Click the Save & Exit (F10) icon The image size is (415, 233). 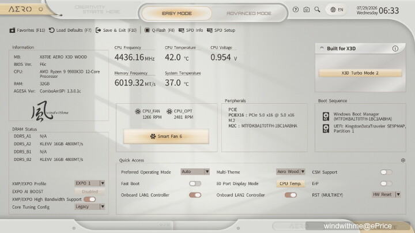(x=98, y=30)
